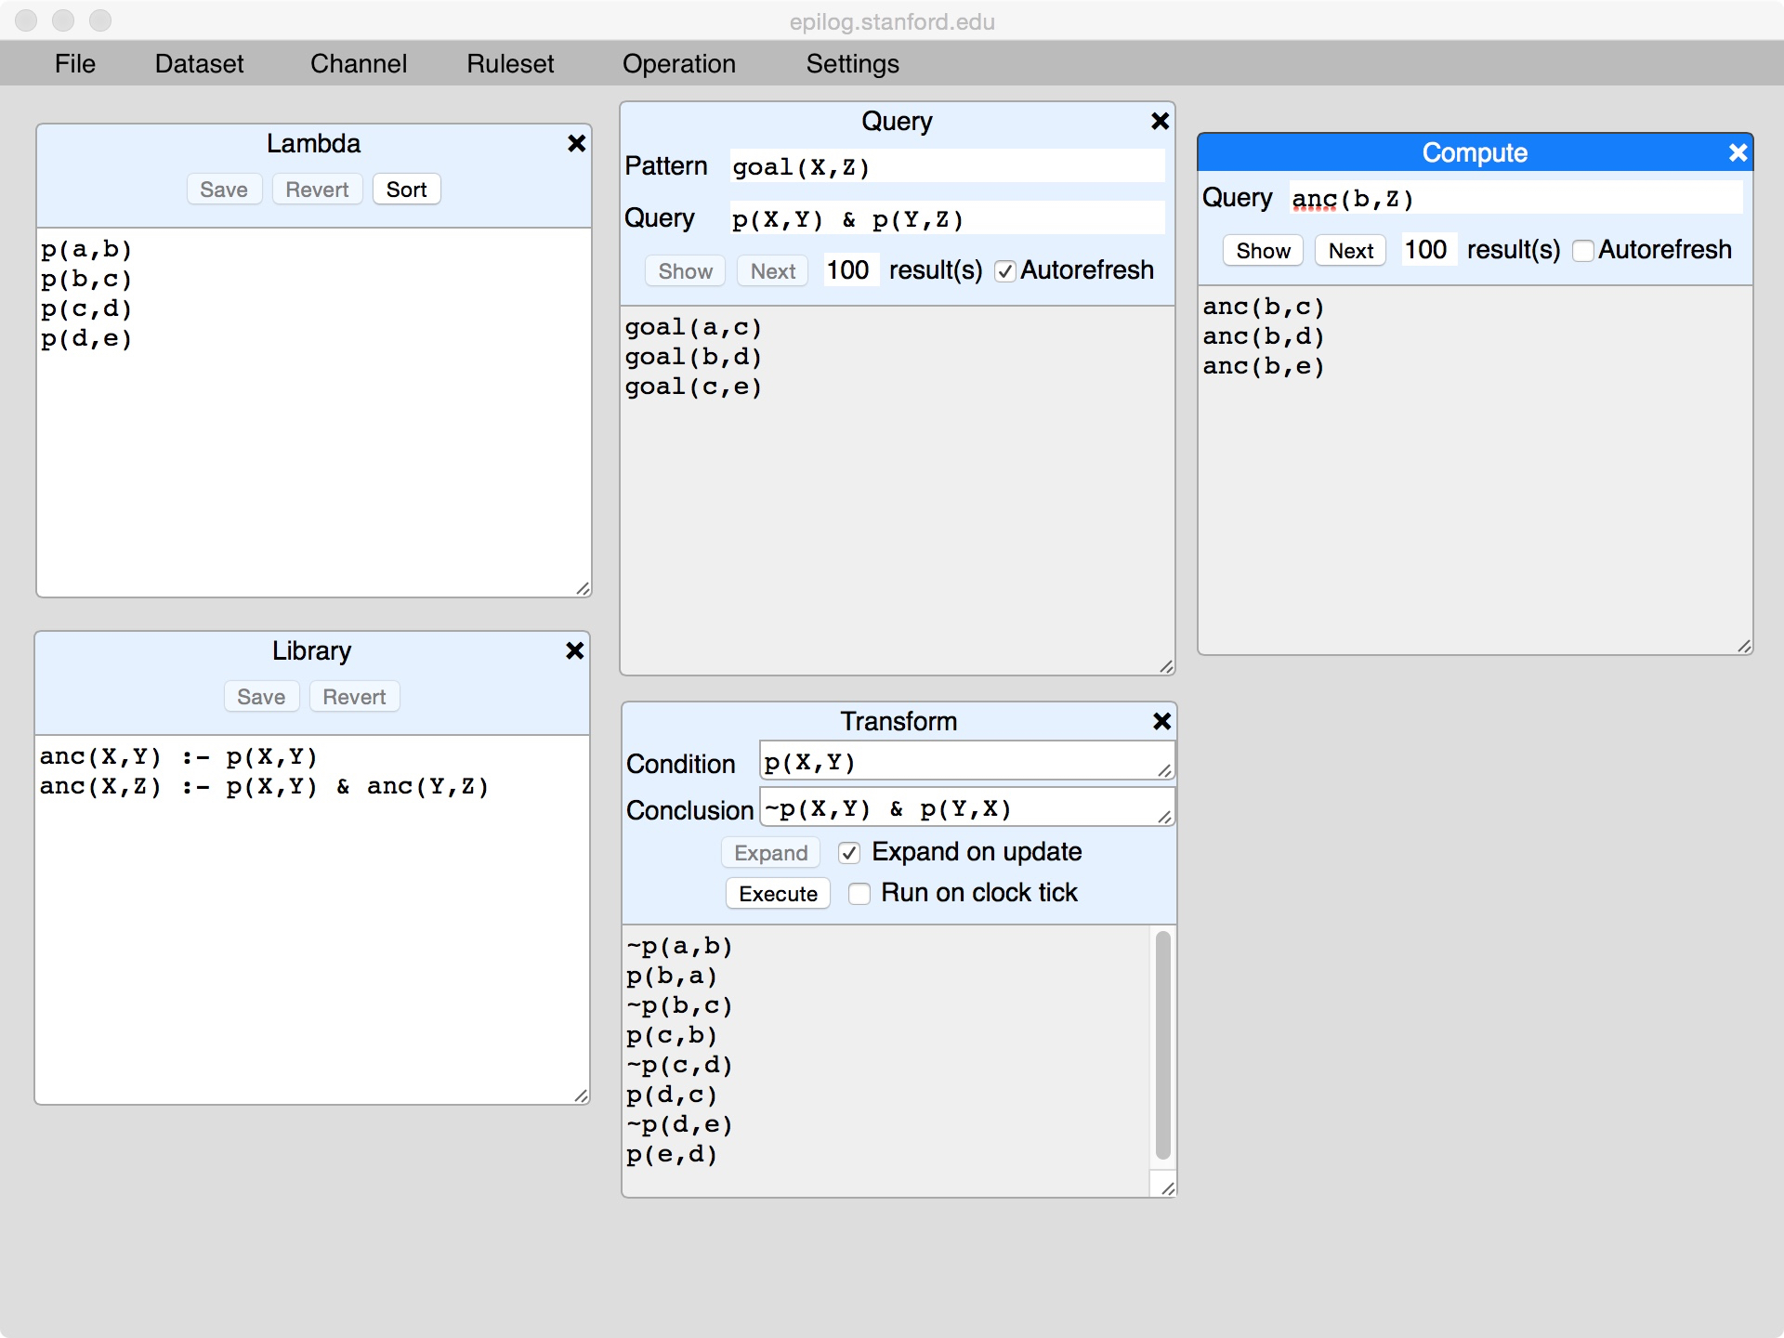
Task: Open the Dataset menu
Action: tap(199, 63)
